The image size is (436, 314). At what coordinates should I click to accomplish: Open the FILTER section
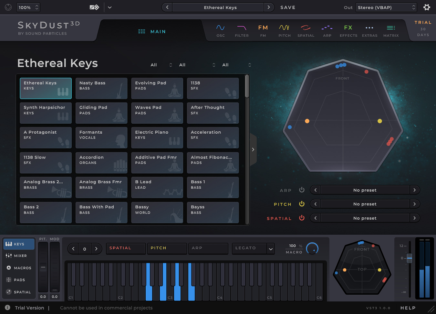pyautogui.click(x=242, y=31)
